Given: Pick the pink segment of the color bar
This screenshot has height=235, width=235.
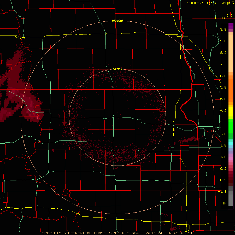Looking at the screenshot, I should pyautogui.click(x=231, y=158).
